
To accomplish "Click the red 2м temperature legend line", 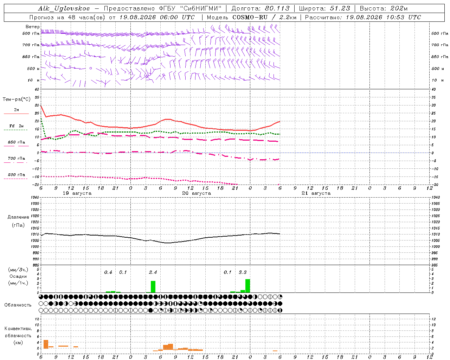I will (16, 114).
